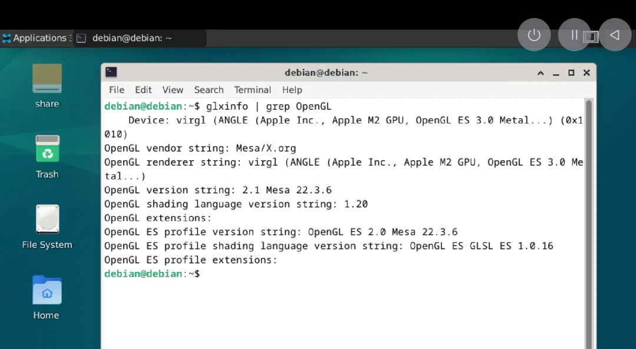
Task: Click the back triangle button
Action: tap(615, 35)
